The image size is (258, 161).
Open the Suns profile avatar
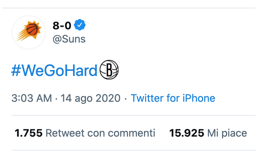29,32
